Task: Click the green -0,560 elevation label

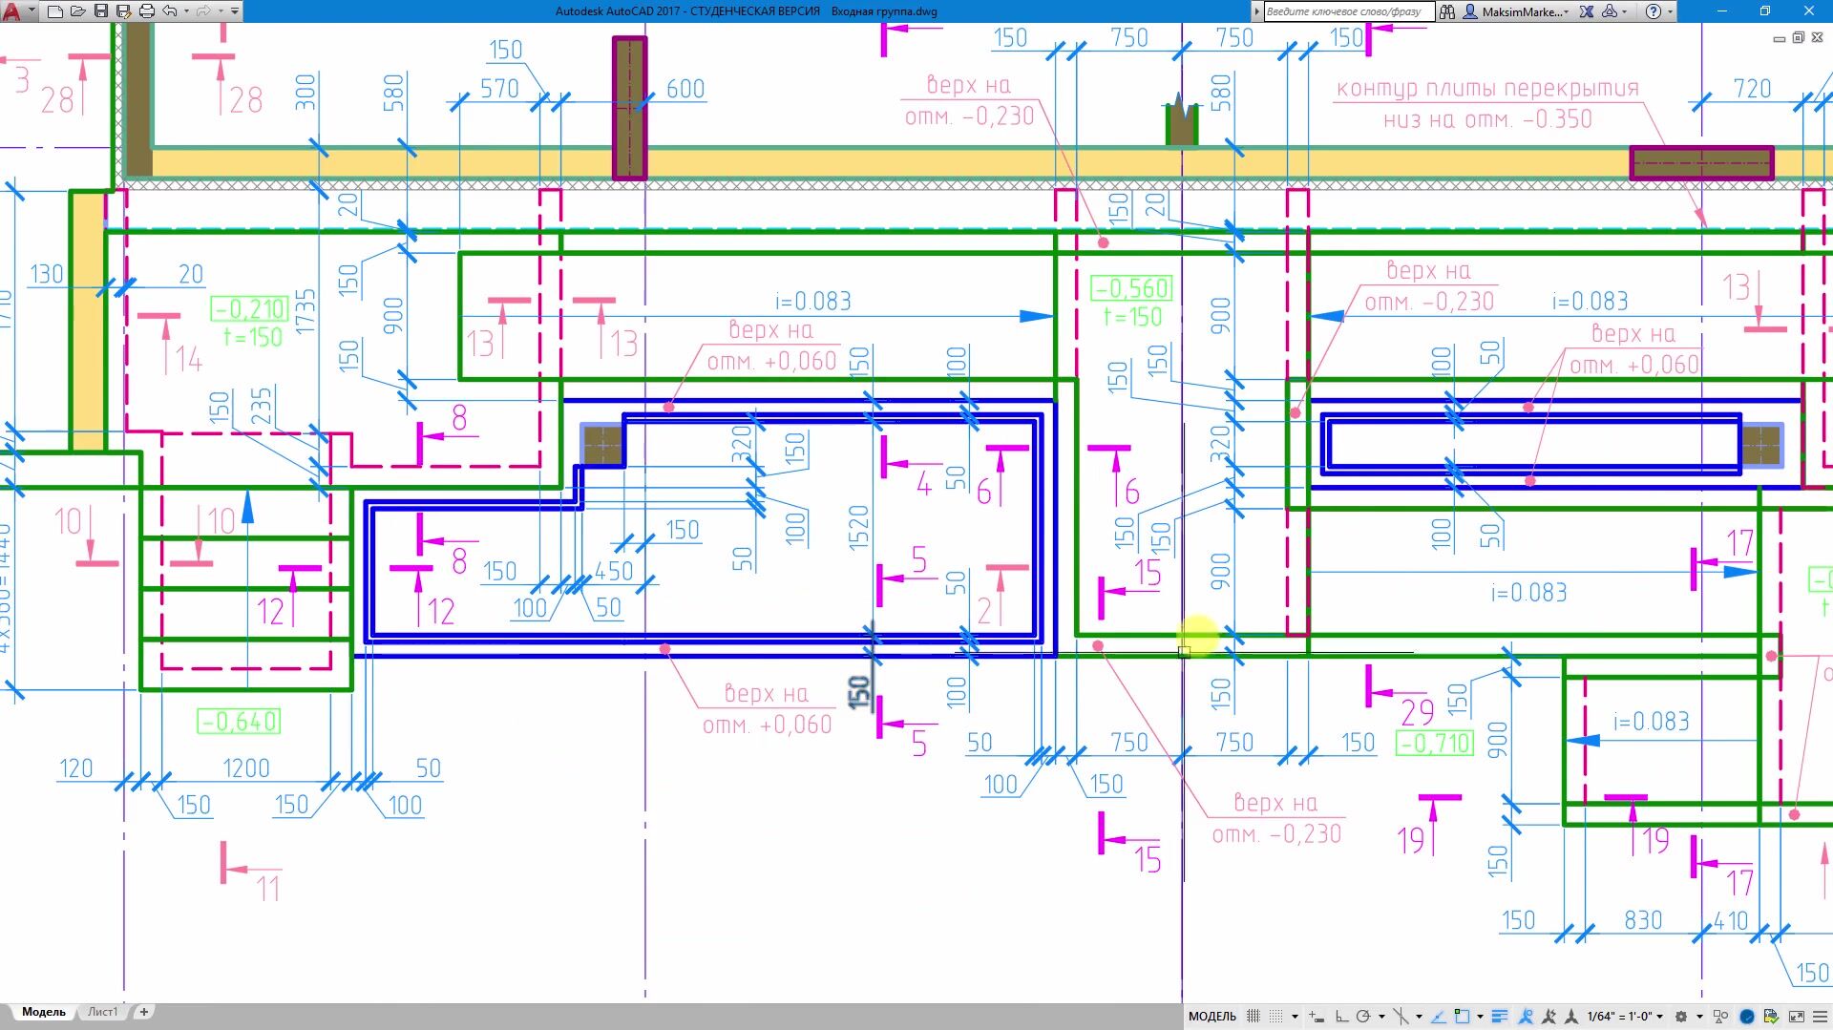Action: 1131,288
